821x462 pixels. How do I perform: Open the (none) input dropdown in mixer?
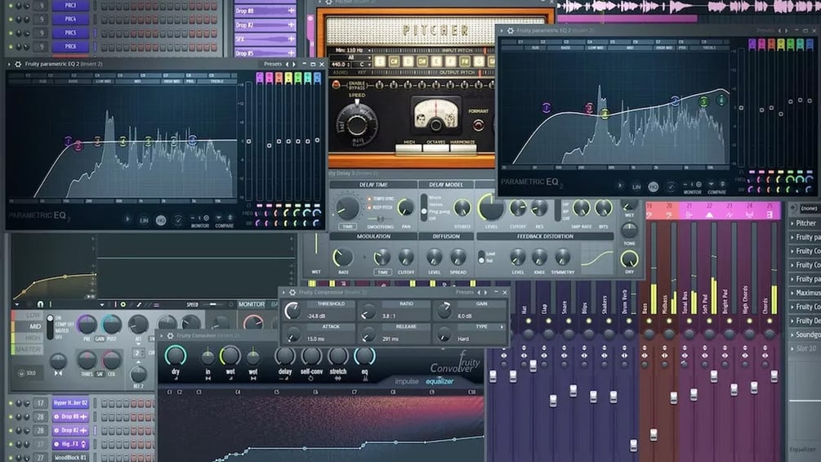coord(809,209)
